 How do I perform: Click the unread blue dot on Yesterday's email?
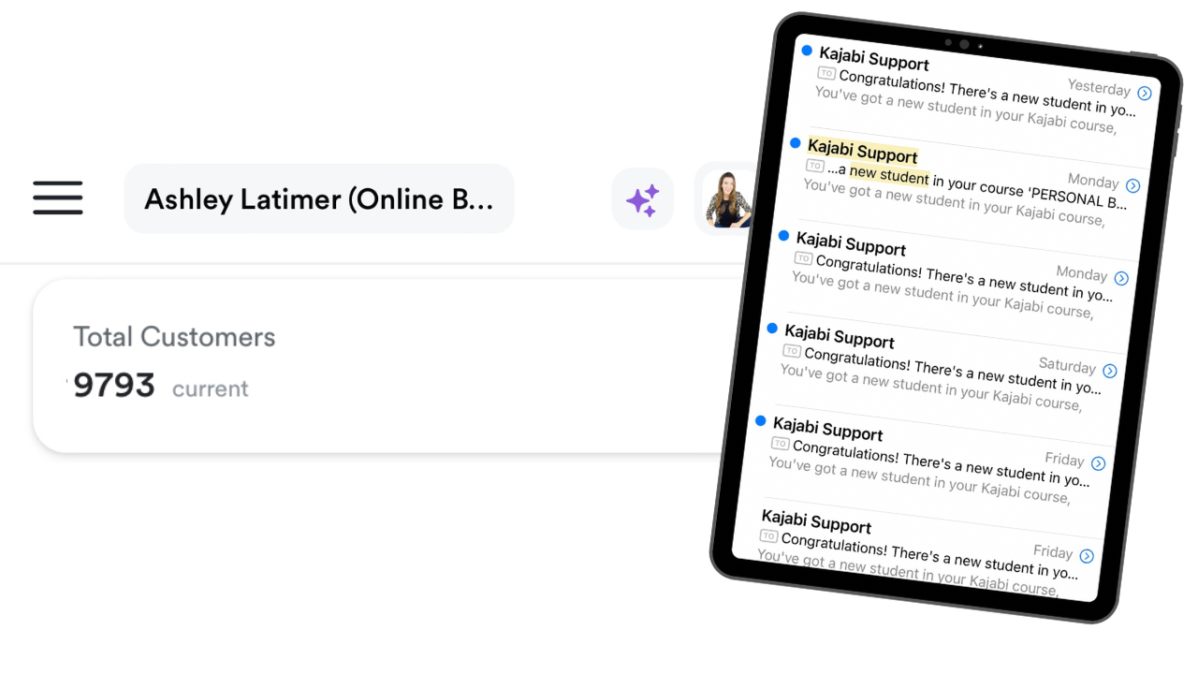tap(807, 51)
